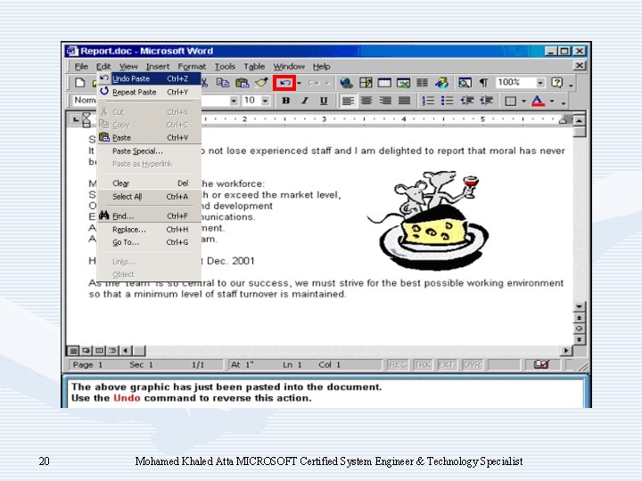The image size is (642, 481).
Task: Set Center paragraph alignment
Action: coord(366,101)
